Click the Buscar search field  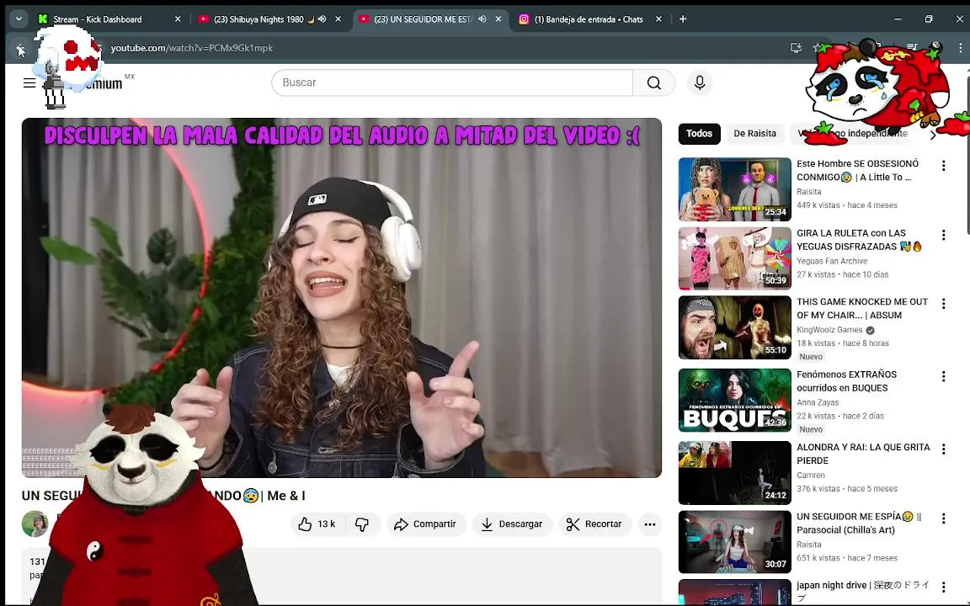[x=452, y=82]
